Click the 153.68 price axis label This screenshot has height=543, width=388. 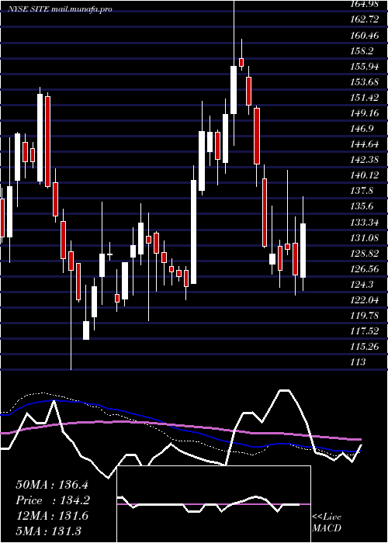(x=365, y=82)
